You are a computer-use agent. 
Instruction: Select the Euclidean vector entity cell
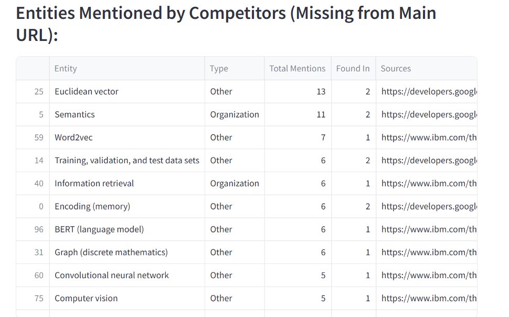[x=127, y=92]
